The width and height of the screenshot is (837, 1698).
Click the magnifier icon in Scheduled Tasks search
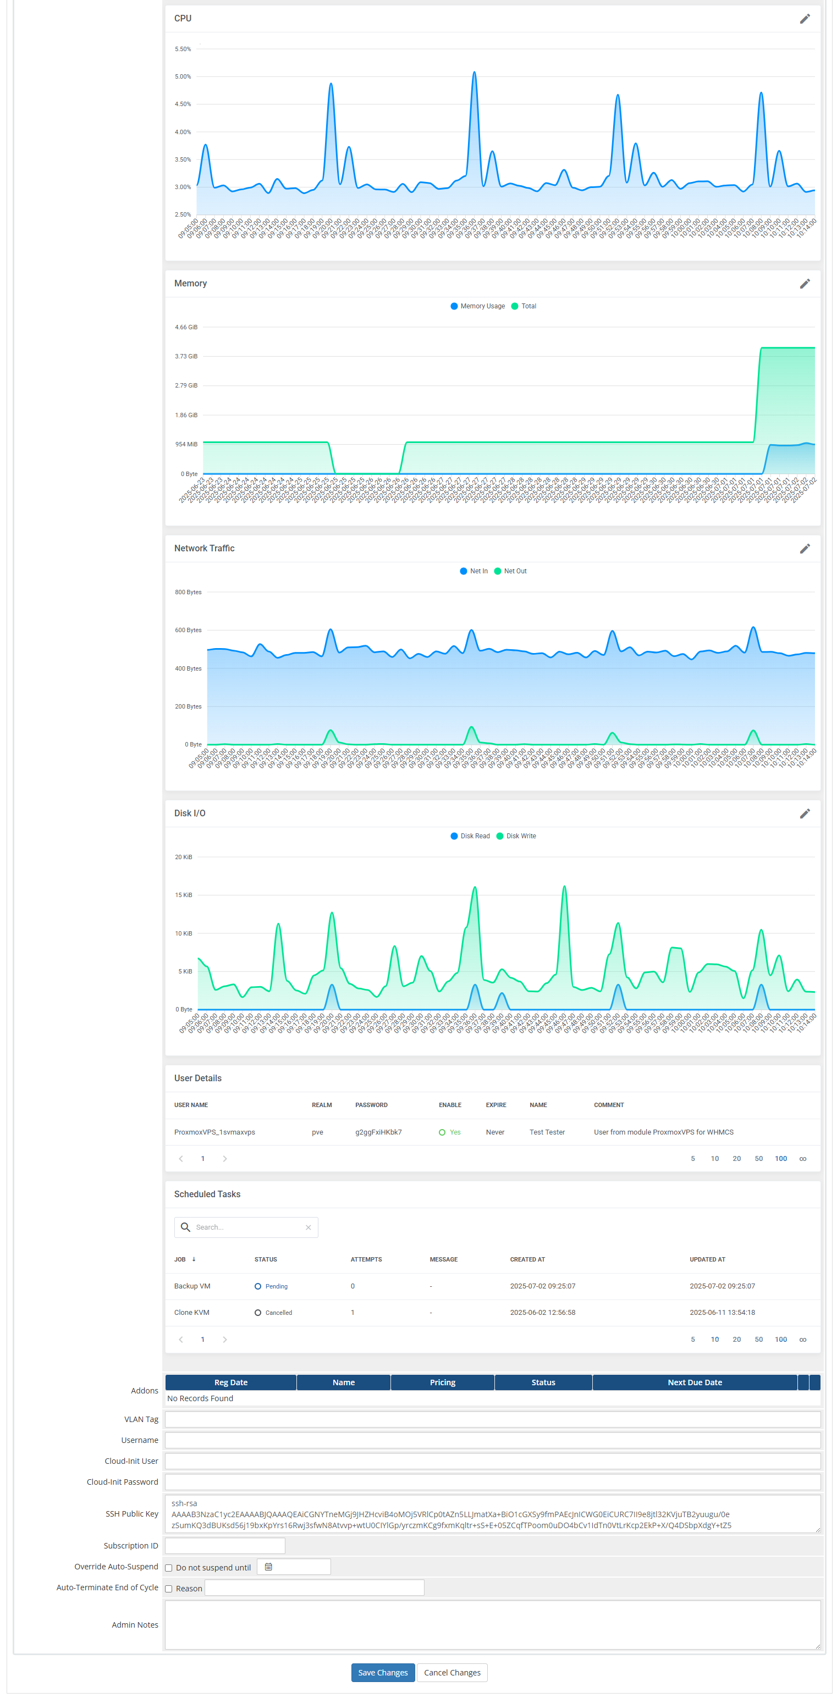coord(185,1227)
